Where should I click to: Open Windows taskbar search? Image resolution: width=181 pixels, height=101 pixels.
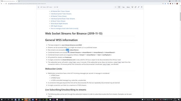pos(5,100)
